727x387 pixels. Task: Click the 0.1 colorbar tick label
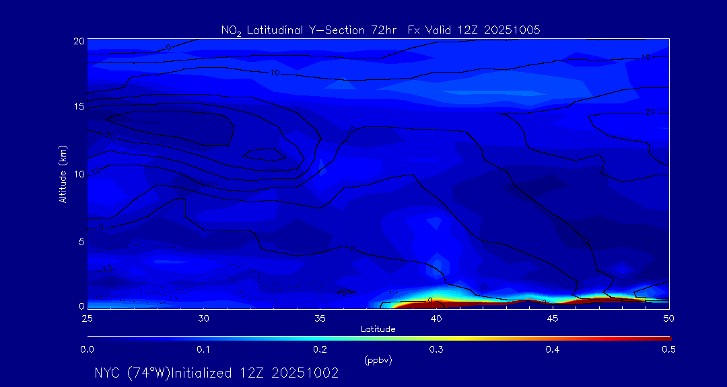click(x=203, y=349)
